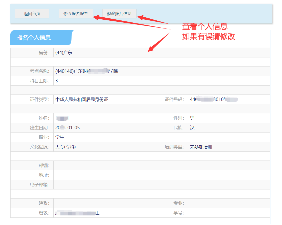Click the empty 学号 value cell
Screen dimensions: 282x225
click(229, 213)
